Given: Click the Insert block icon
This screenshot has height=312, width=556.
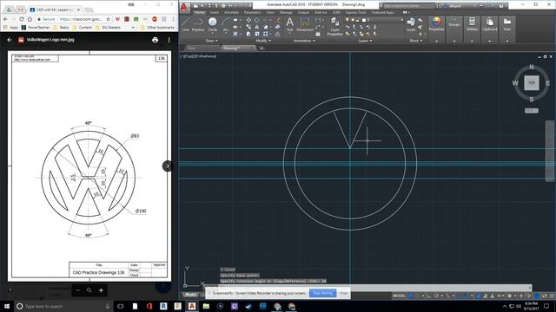Looking at the screenshot, I should click(x=411, y=24).
